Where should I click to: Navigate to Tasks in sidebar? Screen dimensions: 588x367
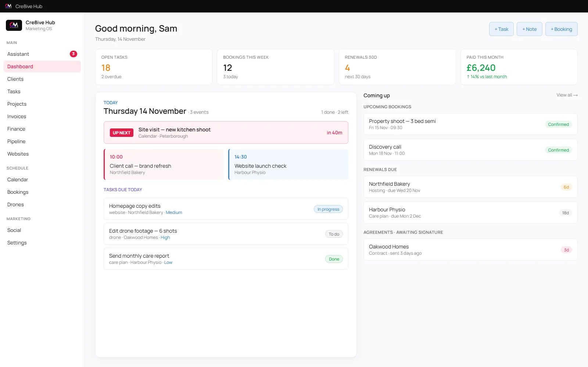click(42, 91)
